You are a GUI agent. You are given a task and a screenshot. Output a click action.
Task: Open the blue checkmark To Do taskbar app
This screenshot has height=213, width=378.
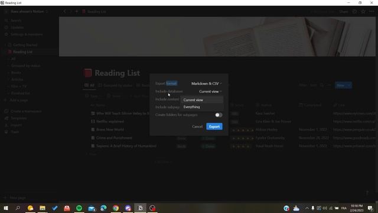(55, 208)
